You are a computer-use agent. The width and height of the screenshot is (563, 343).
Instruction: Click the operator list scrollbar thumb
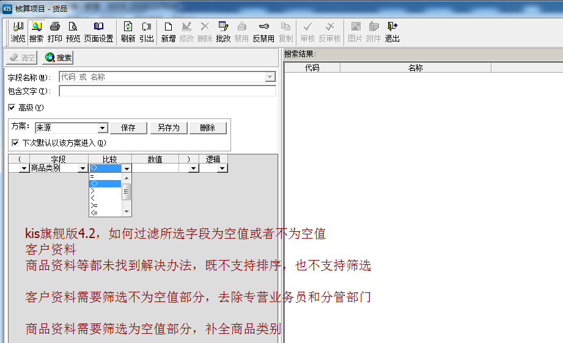pyautogui.click(x=127, y=192)
